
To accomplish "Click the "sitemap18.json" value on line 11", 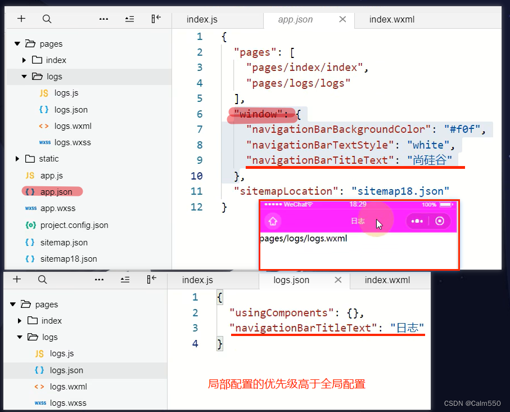I will pyautogui.click(x=400, y=191).
